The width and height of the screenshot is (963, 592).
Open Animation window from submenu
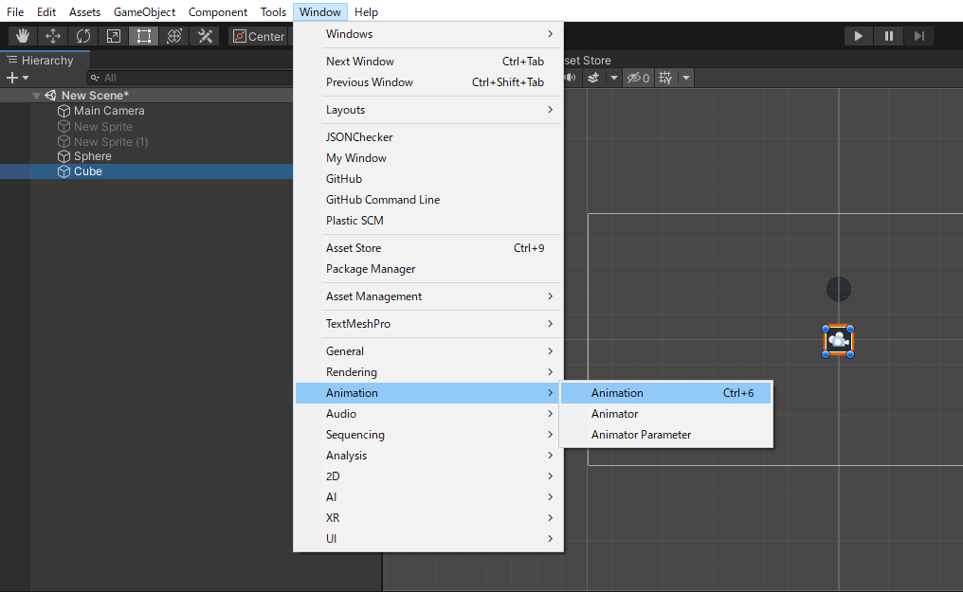pos(665,393)
